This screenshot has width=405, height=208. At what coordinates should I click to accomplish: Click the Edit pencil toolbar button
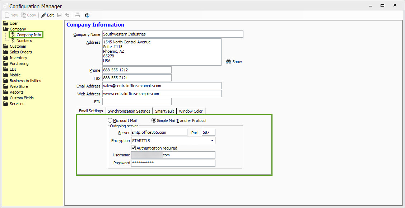47,15
